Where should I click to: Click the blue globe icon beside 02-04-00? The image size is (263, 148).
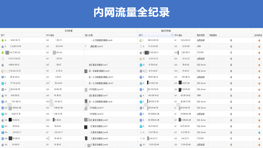pos(141,90)
